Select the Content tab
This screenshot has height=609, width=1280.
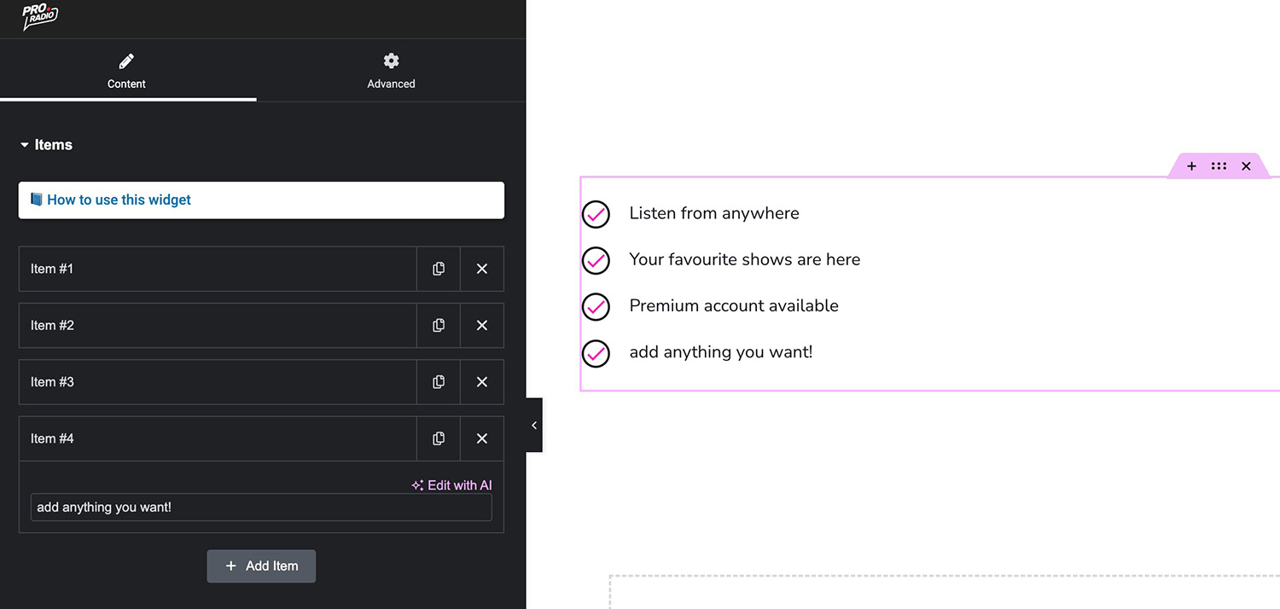pos(126,70)
